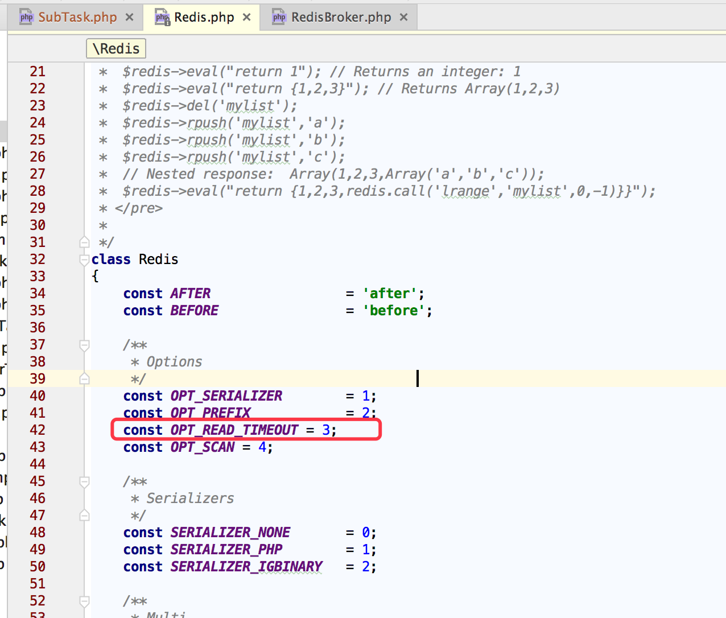Click the '</pre>' tag on line 29
Image resolution: width=726 pixels, height=618 pixels.
(x=139, y=208)
